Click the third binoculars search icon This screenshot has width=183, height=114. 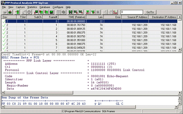[x=81, y=12]
